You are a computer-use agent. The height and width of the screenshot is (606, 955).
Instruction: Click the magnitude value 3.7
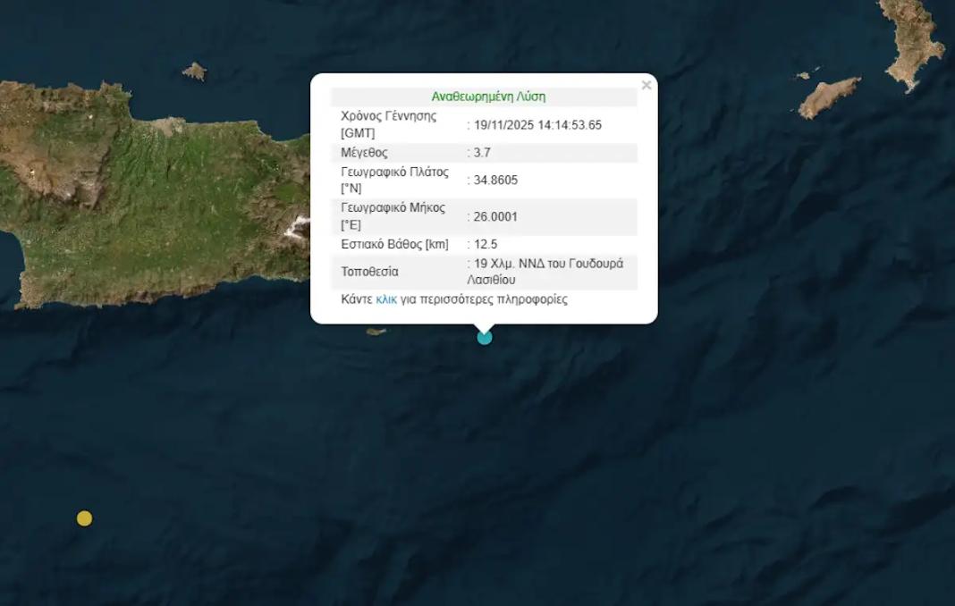[483, 153]
